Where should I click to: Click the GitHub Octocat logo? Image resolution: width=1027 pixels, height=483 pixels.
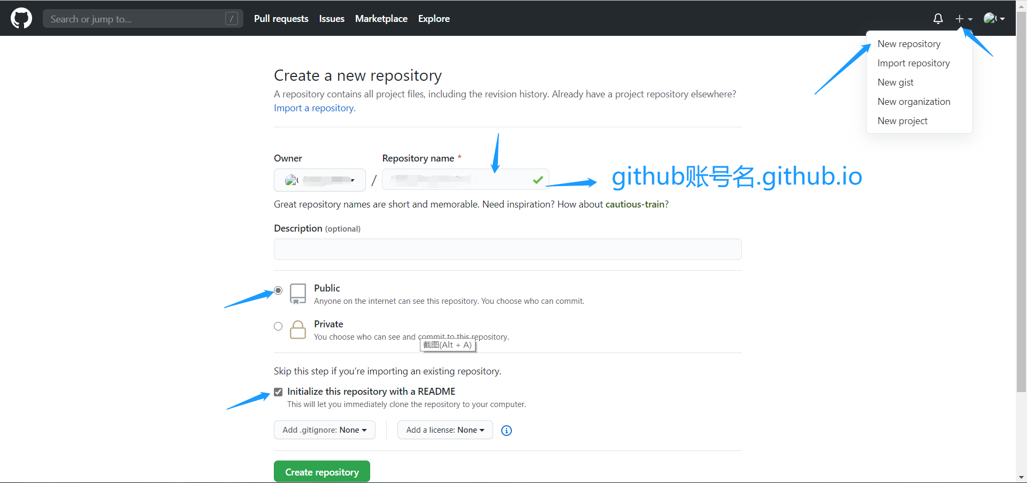tap(21, 18)
